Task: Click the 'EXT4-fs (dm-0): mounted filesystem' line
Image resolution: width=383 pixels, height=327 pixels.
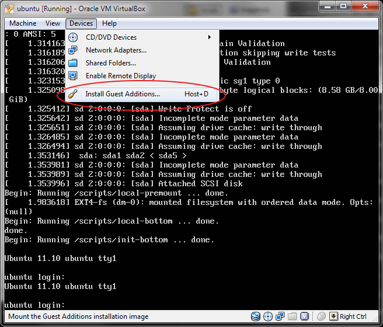Action: pyautogui.click(x=189, y=203)
